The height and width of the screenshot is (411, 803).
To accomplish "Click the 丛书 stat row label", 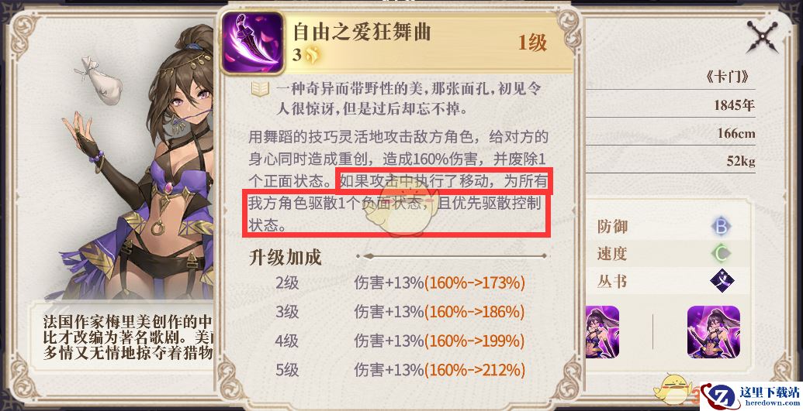I will click(x=612, y=281).
